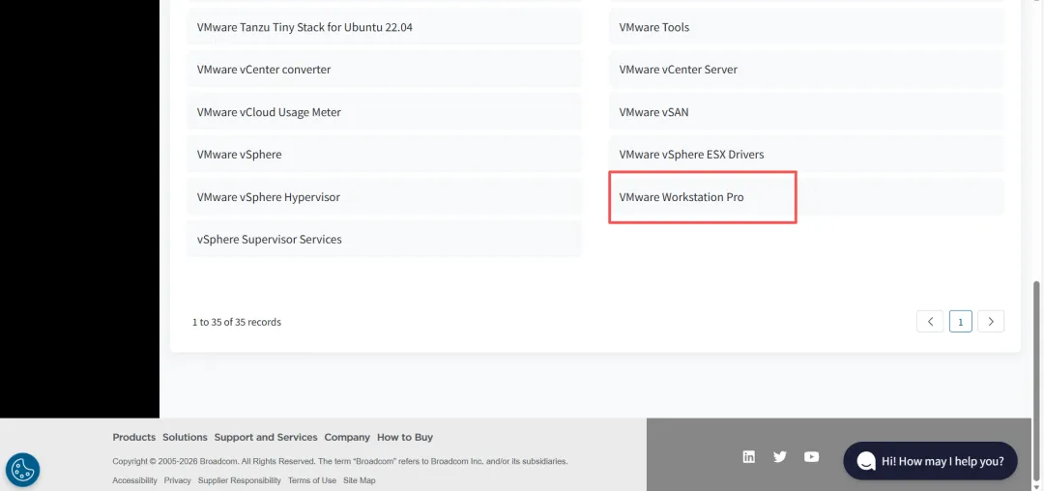Open the Company footer menu
This screenshot has width=1044, height=491.
pyautogui.click(x=347, y=437)
